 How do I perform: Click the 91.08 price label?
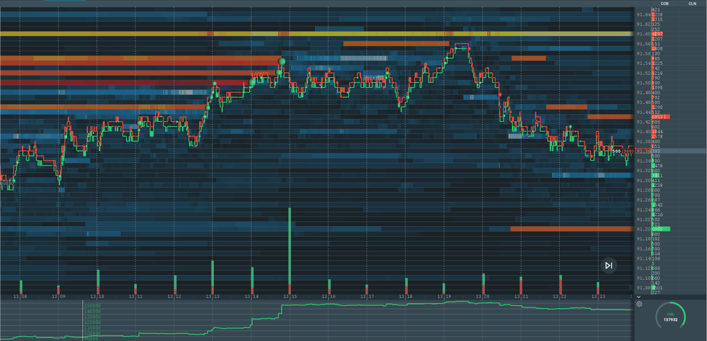click(x=642, y=287)
